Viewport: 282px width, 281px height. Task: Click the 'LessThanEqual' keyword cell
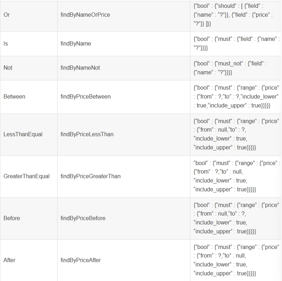pos(23,134)
